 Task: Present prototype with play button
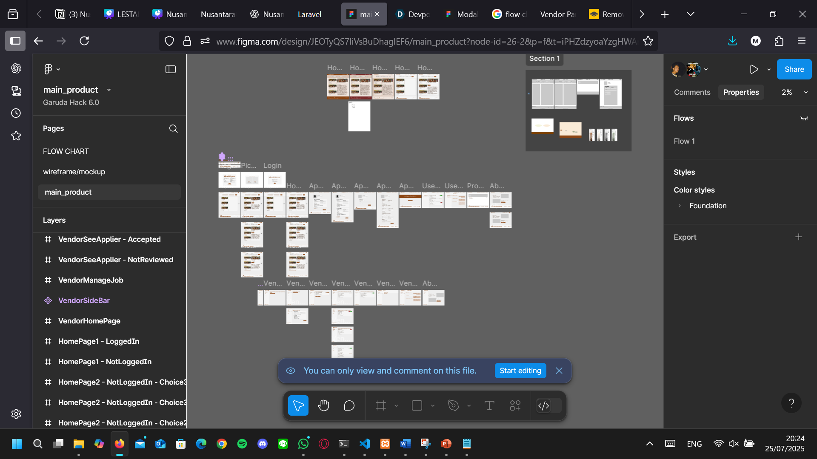coord(754,69)
